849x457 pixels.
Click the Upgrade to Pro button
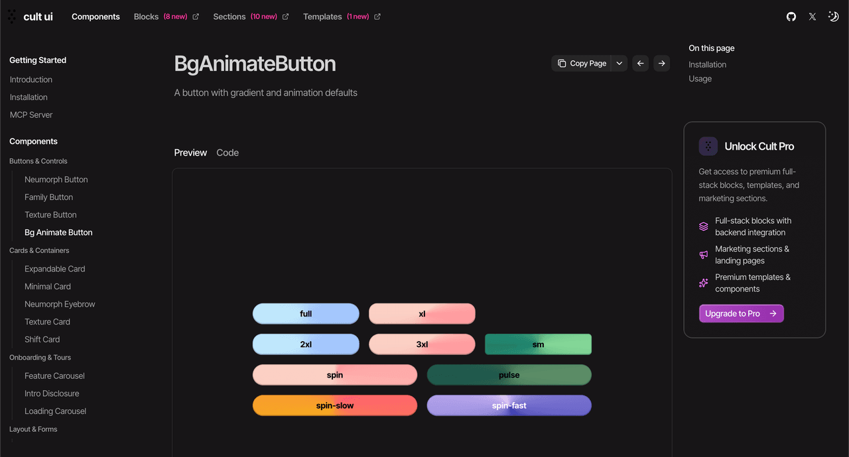(x=741, y=313)
